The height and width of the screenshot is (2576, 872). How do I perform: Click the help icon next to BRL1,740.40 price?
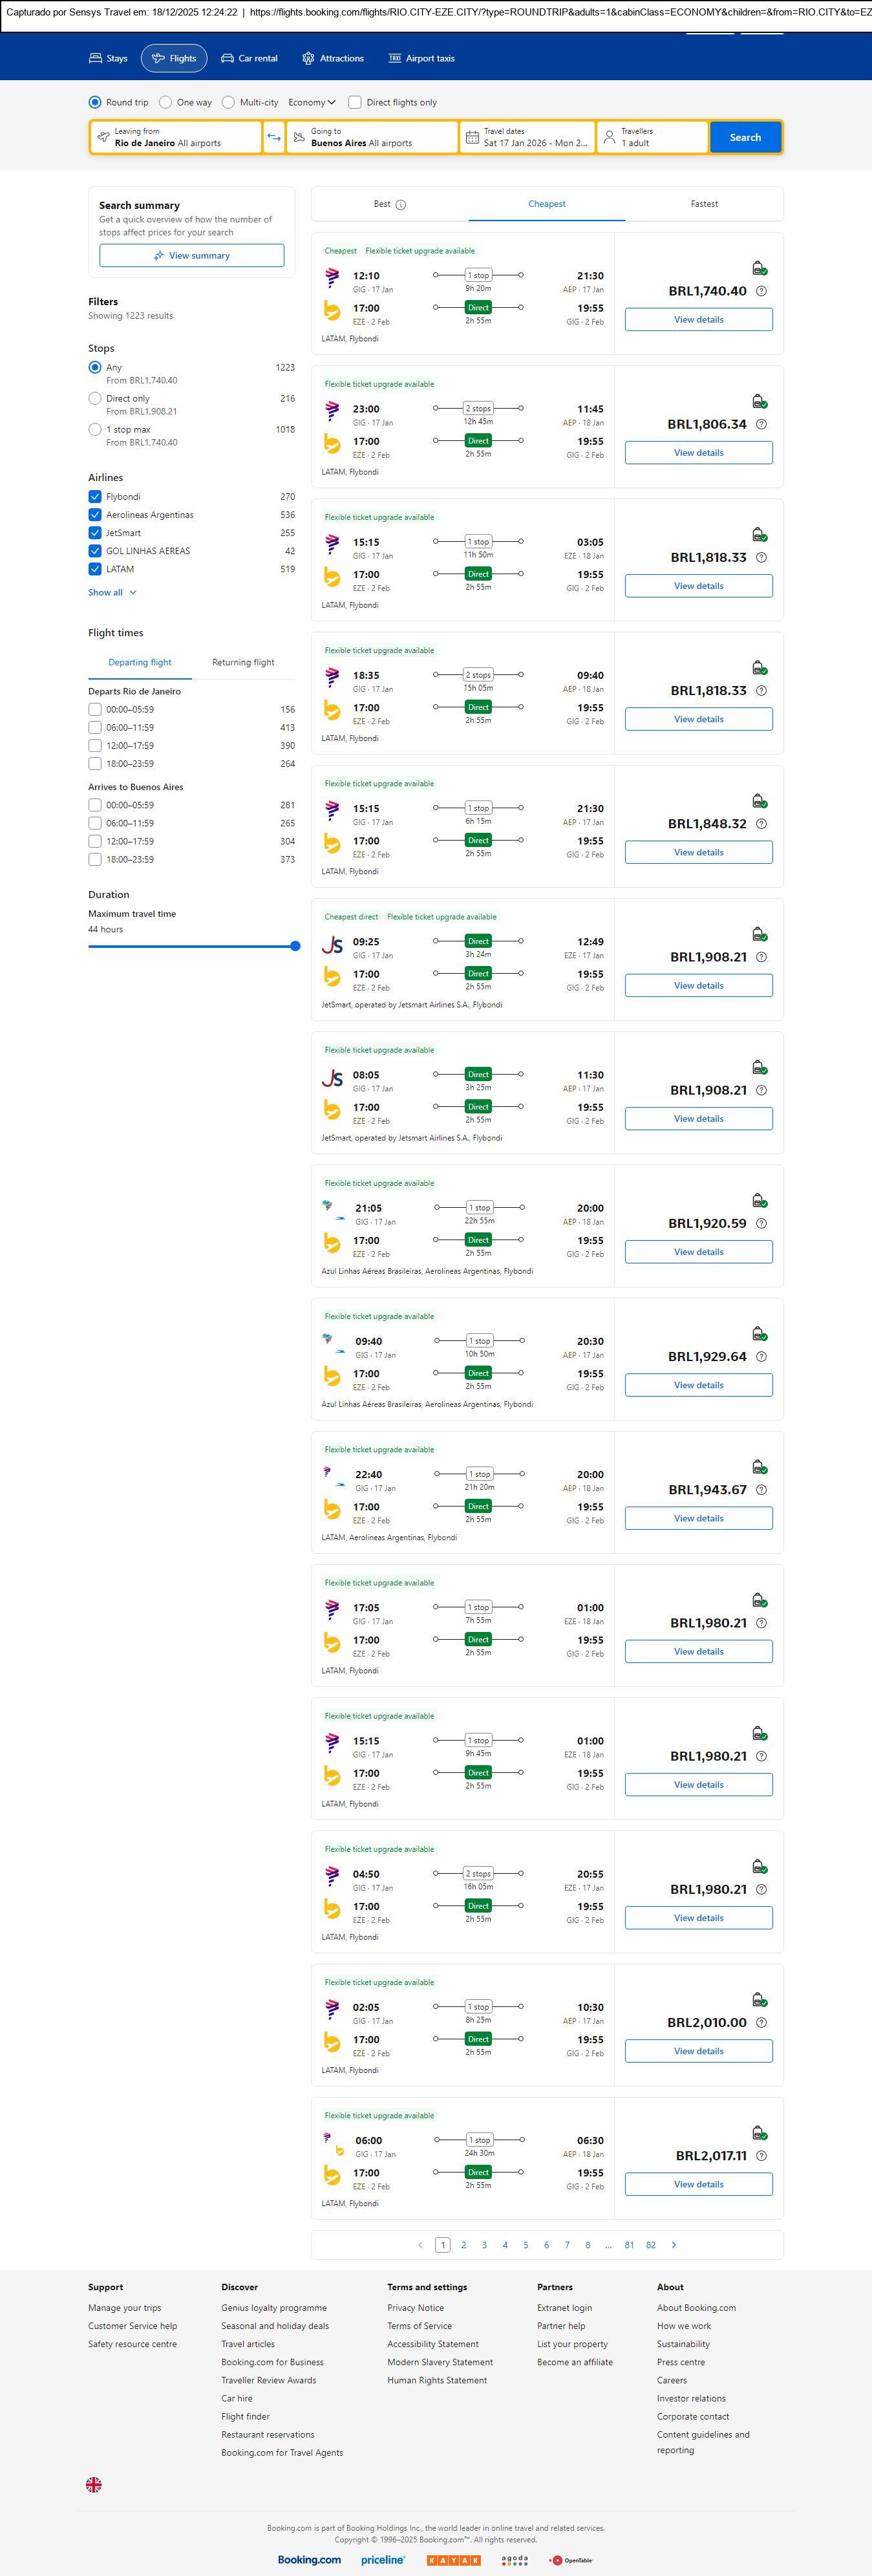761,291
